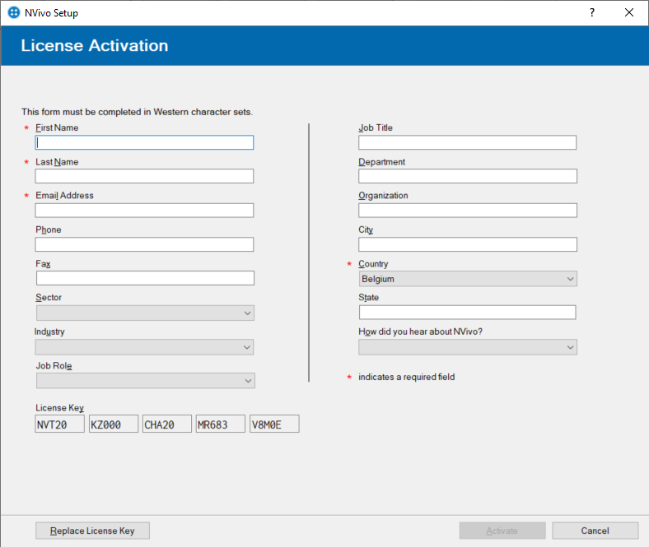Cancel the license activation

point(595,531)
